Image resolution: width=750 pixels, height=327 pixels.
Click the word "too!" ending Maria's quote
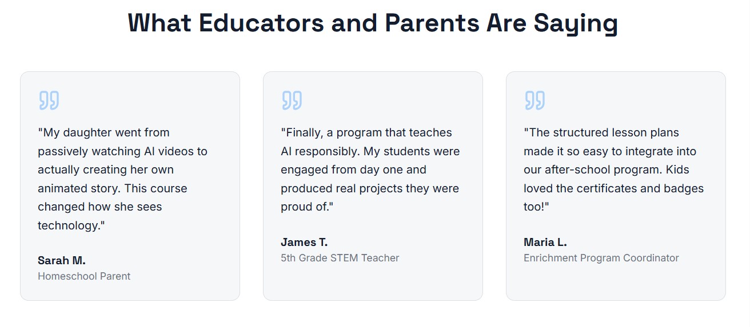536,207
